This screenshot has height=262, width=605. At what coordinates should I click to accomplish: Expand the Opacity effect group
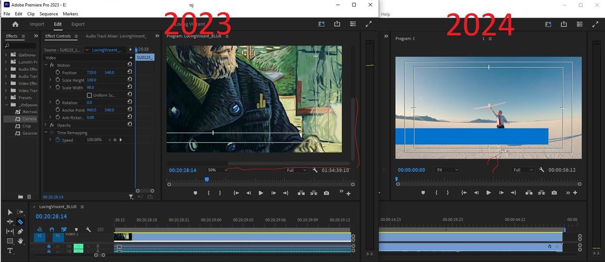tap(46, 125)
